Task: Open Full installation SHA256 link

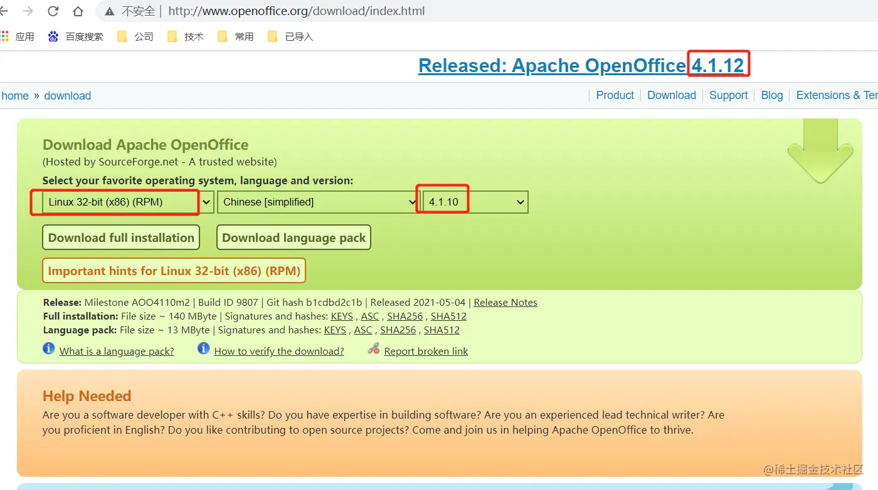Action: coord(405,316)
